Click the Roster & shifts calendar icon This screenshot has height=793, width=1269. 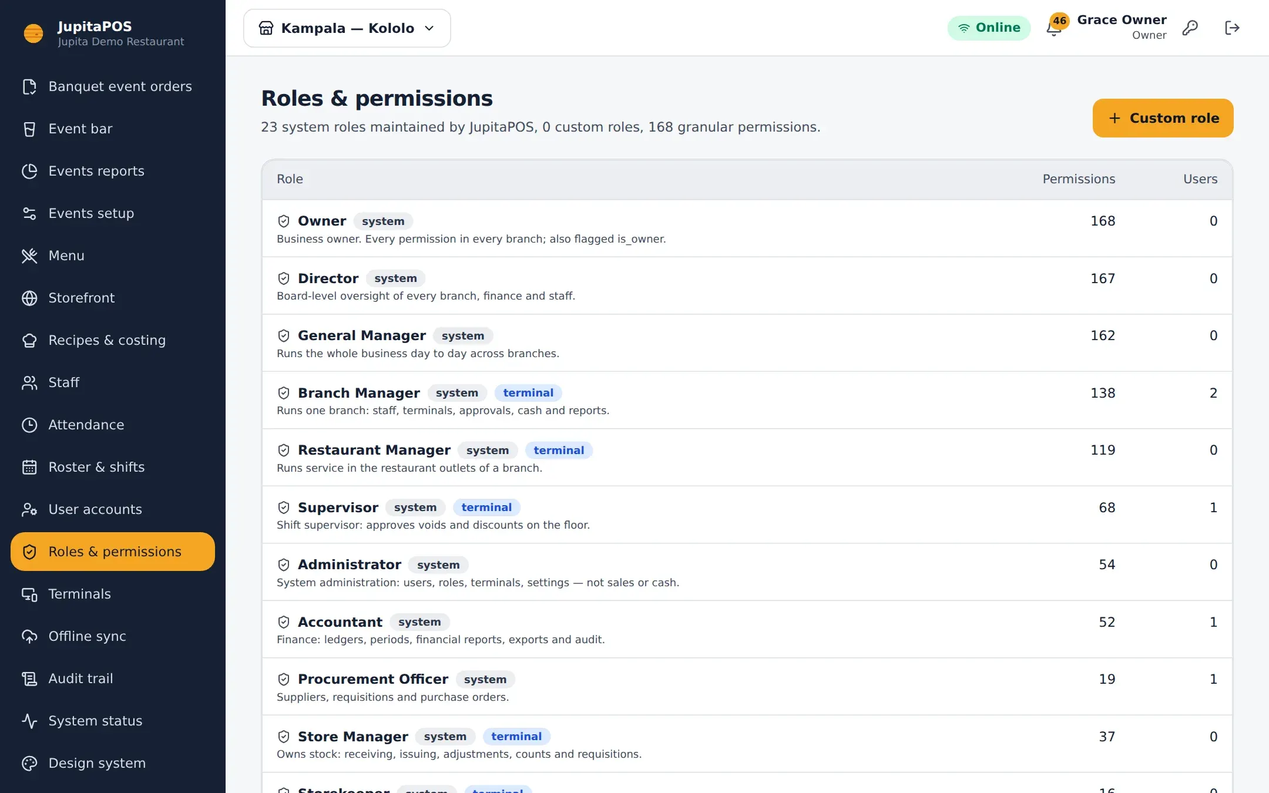29,467
